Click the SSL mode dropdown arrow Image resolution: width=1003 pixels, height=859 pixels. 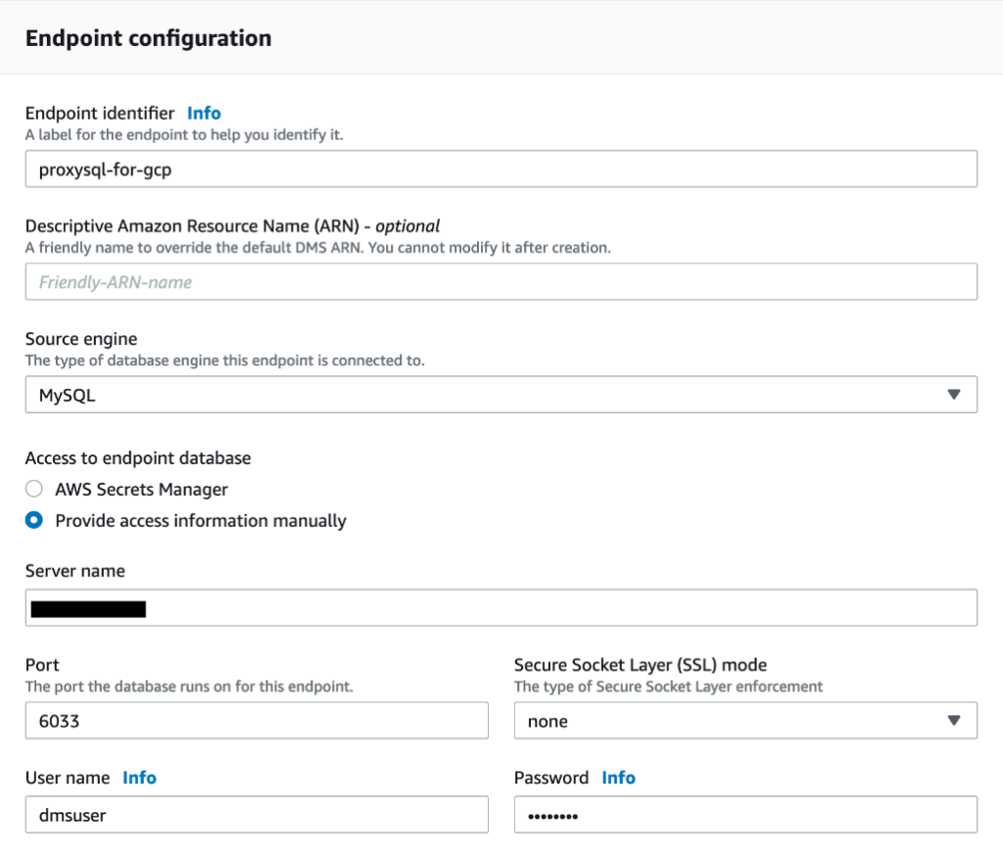[x=956, y=720]
